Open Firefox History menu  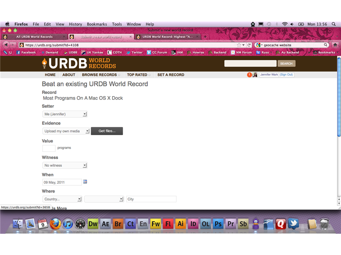pos(75,24)
